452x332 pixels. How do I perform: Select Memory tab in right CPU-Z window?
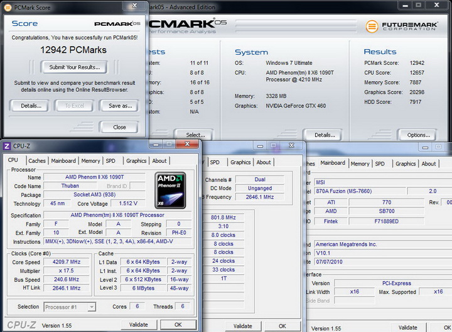click(360, 163)
